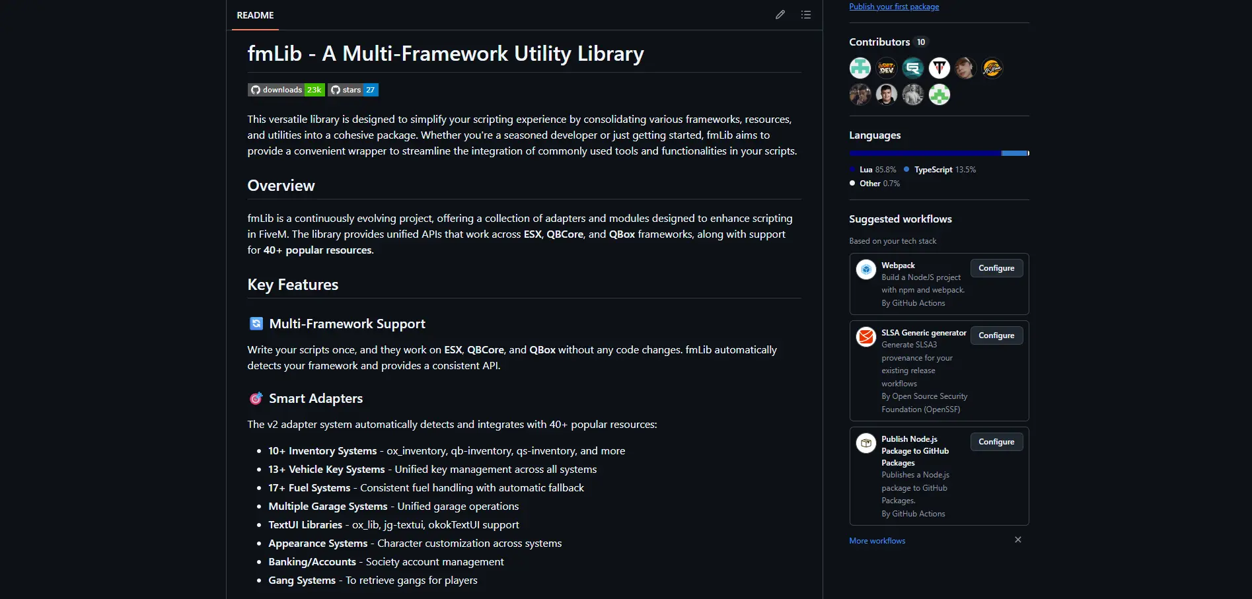This screenshot has width=1252, height=599.
Task: Click the Banking/Accounts list item
Action: [386, 562]
